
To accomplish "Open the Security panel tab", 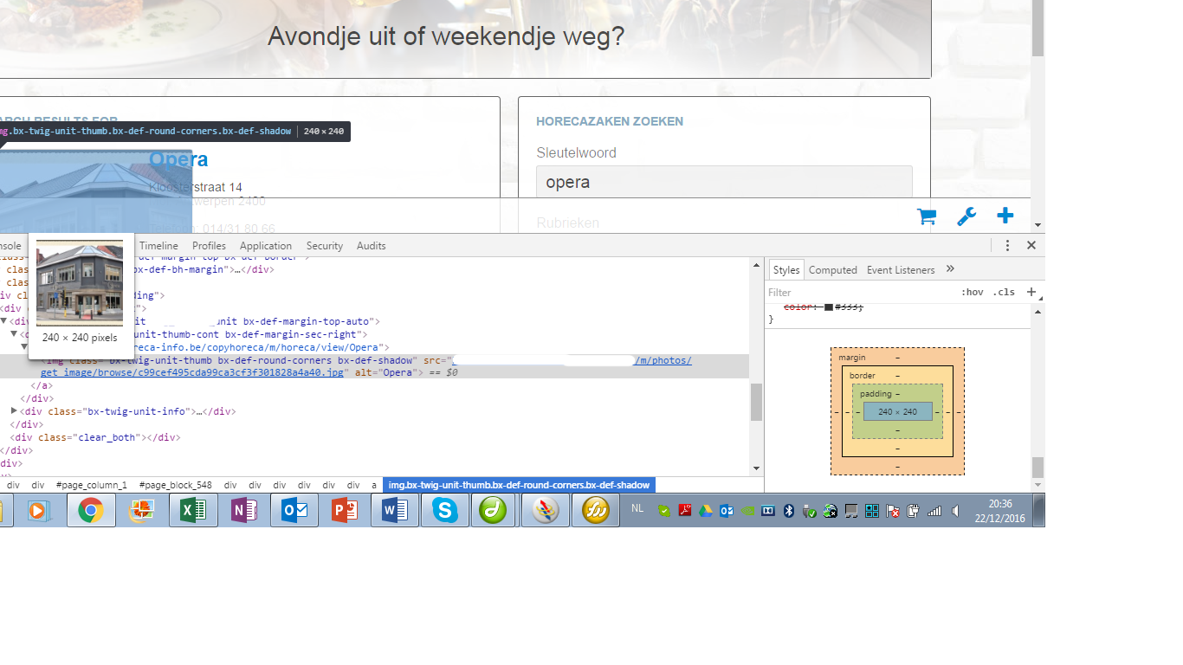I will point(325,246).
